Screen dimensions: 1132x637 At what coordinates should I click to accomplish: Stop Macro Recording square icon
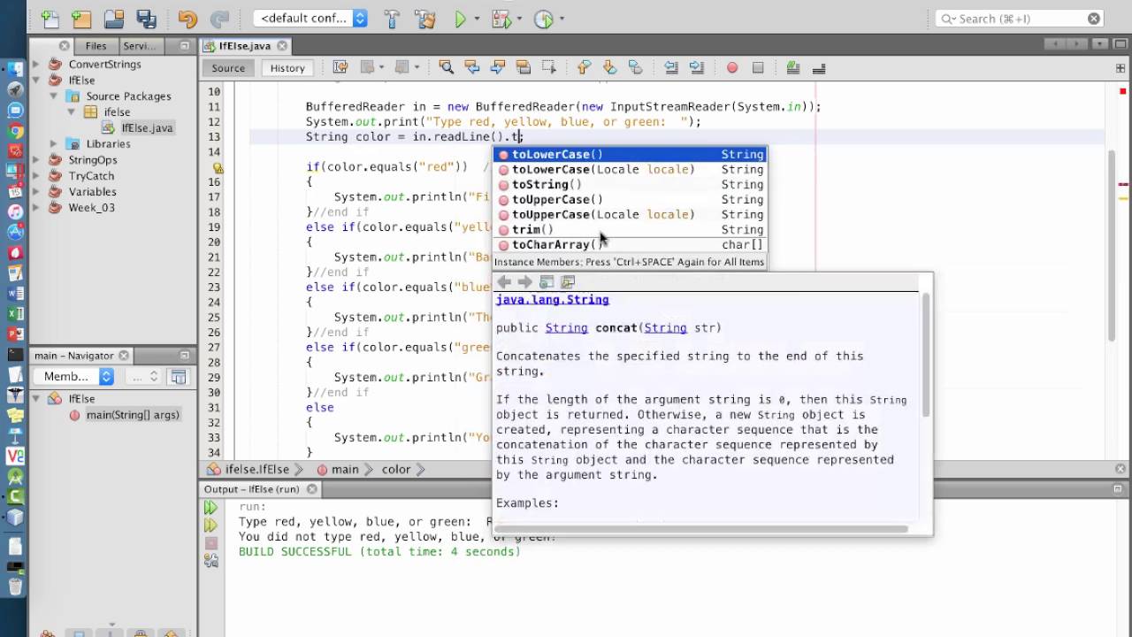757,67
